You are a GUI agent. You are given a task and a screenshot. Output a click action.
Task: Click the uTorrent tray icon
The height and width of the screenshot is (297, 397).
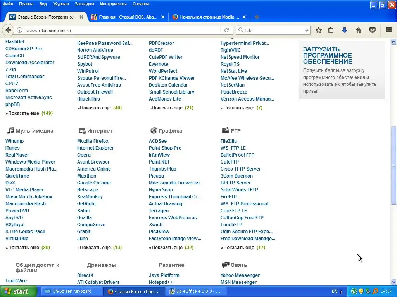pos(354,292)
